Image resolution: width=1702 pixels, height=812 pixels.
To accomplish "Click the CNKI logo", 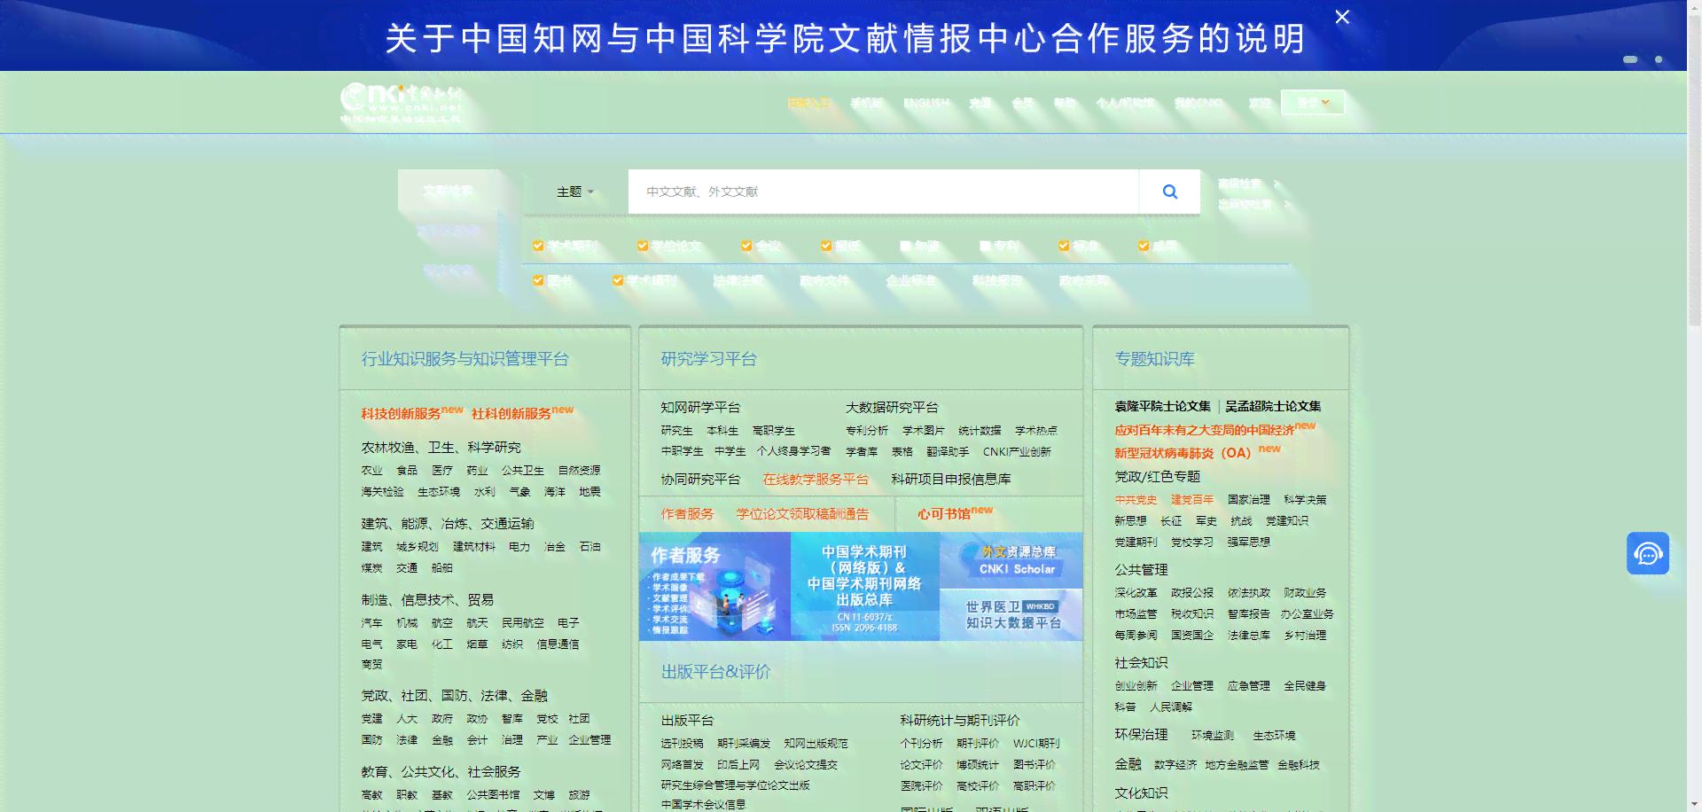I will (401, 103).
